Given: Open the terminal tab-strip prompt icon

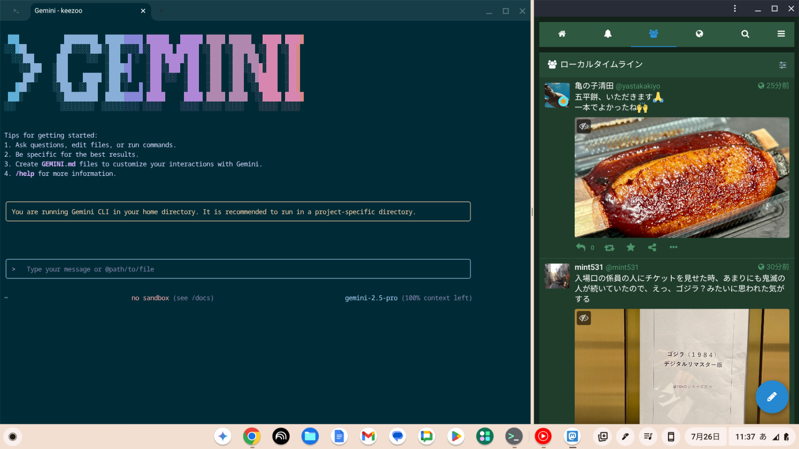Looking at the screenshot, I should coord(16,11).
